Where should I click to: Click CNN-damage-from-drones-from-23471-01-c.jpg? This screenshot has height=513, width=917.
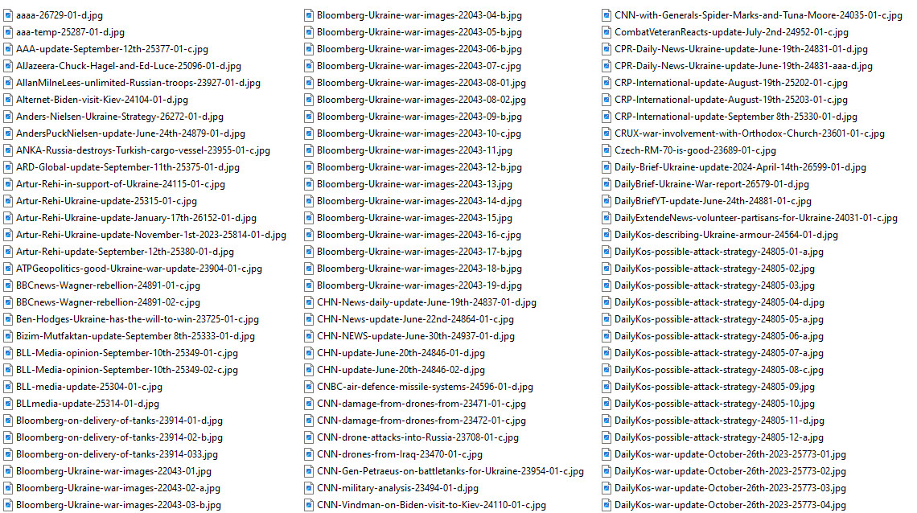click(421, 404)
